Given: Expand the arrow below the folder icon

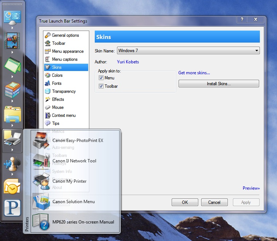Looking at the screenshot, I should coord(12,125).
